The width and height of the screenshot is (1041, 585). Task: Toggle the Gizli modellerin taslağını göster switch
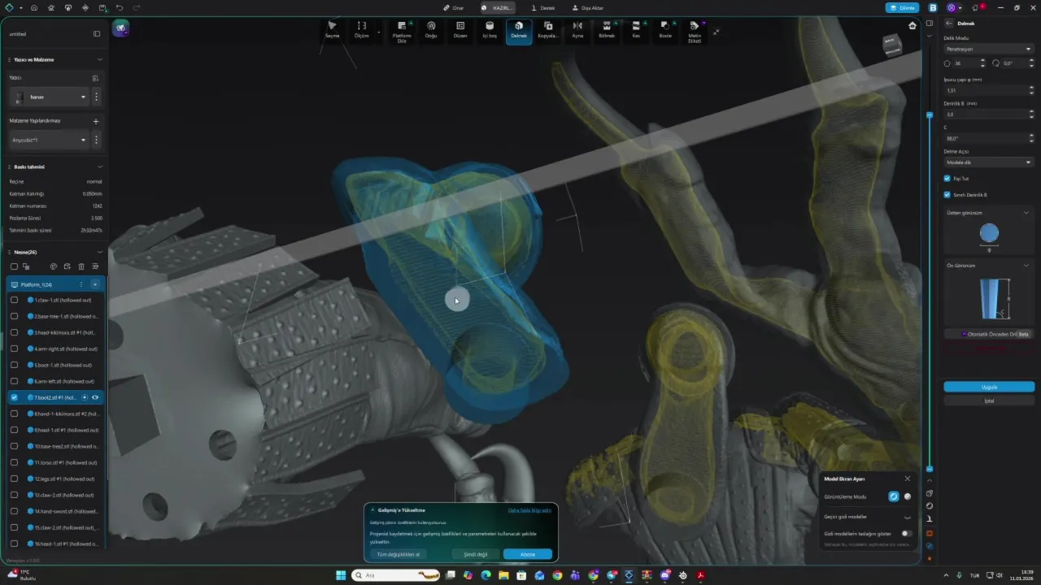coord(905,534)
